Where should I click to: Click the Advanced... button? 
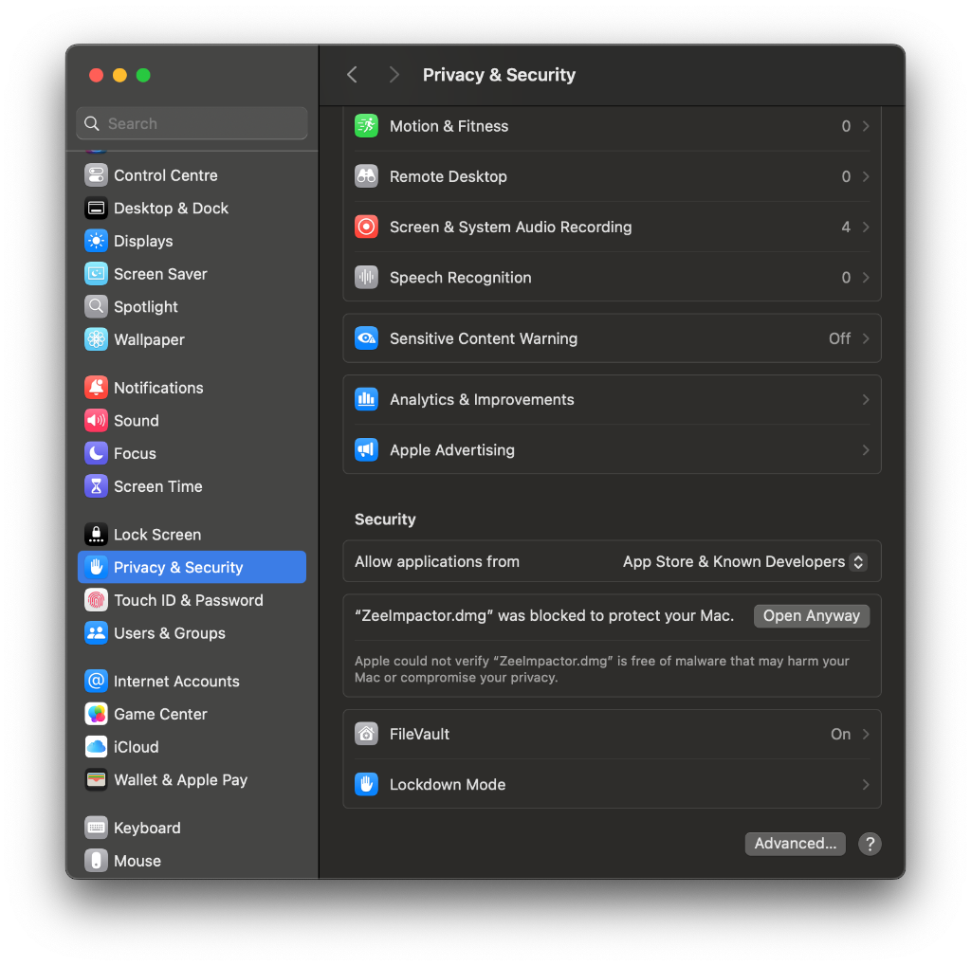(796, 844)
